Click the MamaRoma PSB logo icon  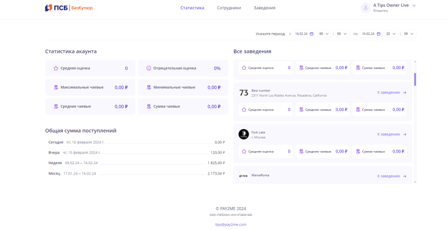point(243,176)
